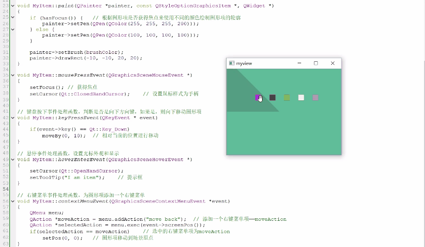Minimize the myview window
Screen dimensions: 425x247
pos(299,63)
